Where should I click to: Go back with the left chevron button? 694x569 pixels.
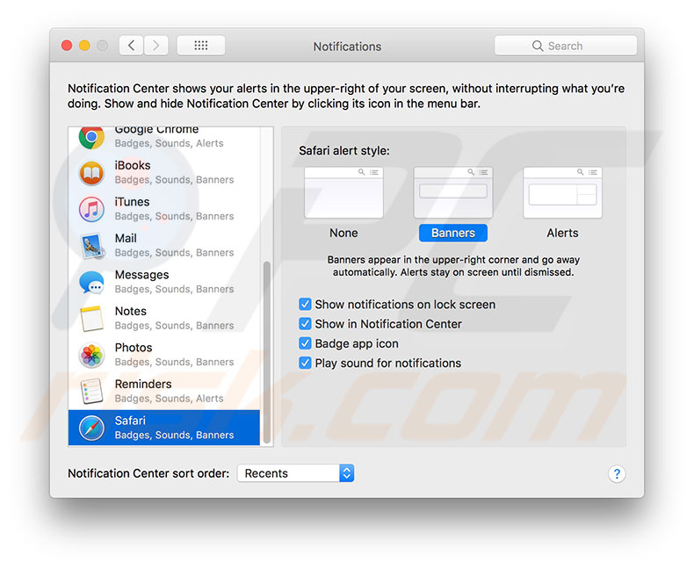point(131,46)
